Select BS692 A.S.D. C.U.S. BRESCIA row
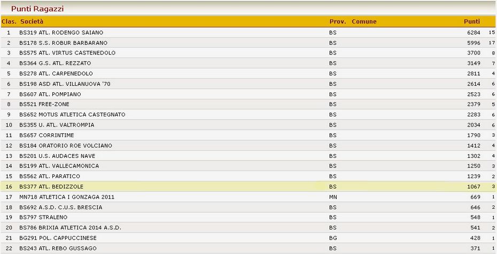497x254 pixels. pos(248,207)
